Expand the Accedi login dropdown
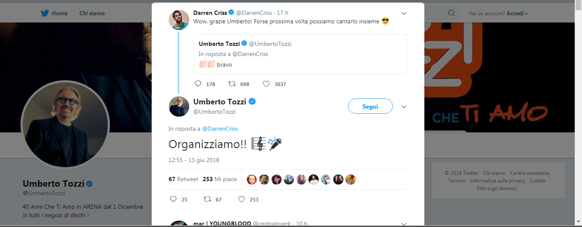 click(x=517, y=13)
